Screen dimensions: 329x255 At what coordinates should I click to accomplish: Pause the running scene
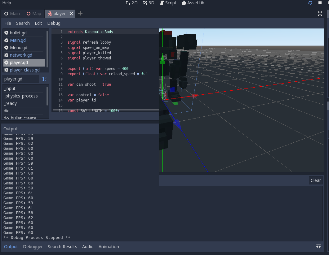[x=320, y=3]
